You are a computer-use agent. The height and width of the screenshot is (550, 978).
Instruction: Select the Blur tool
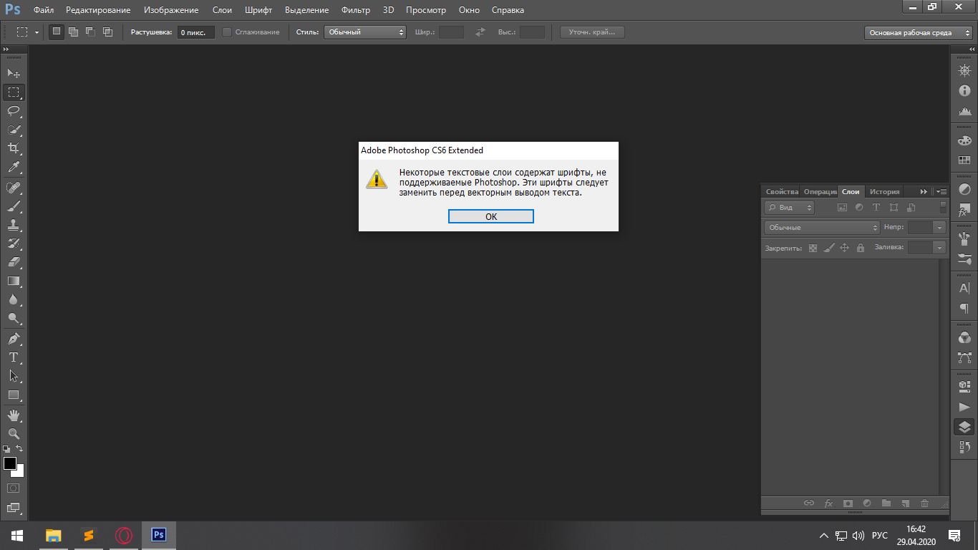coord(14,299)
